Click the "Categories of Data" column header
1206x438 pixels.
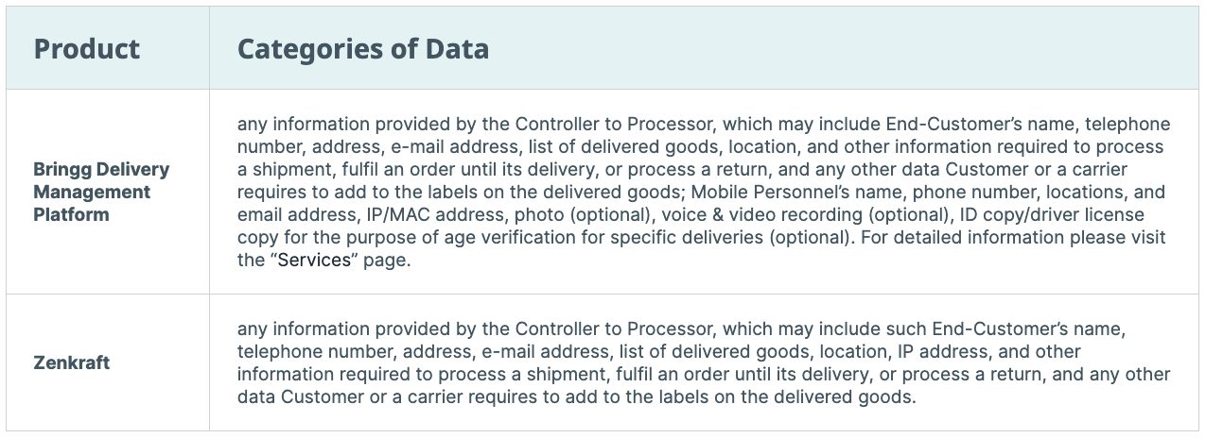(x=363, y=49)
